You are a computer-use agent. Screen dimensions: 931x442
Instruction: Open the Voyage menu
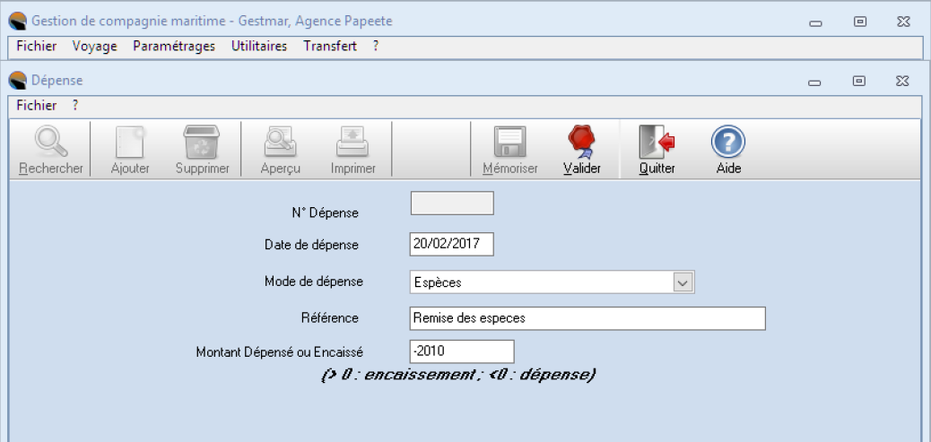click(95, 47)
